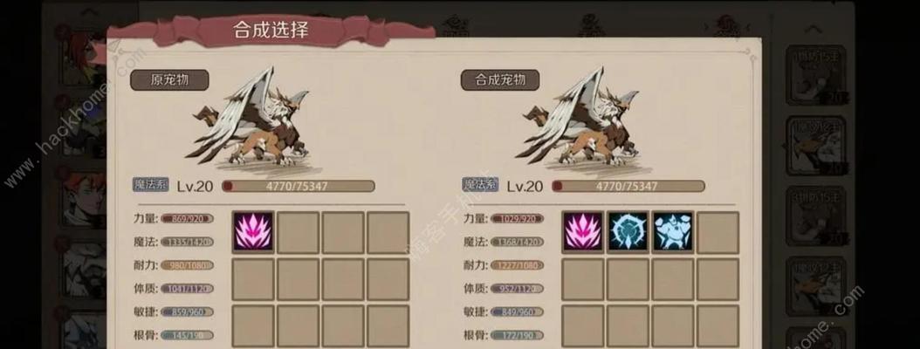Click synthesized pet 力量 stat bar 1029/920
920x349 pixels.
[x=517, y=219]
